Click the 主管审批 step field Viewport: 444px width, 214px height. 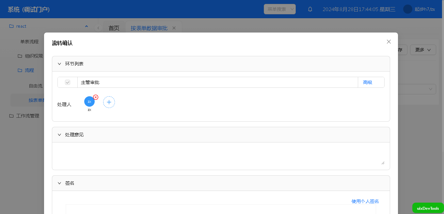[x=218, y=82]
